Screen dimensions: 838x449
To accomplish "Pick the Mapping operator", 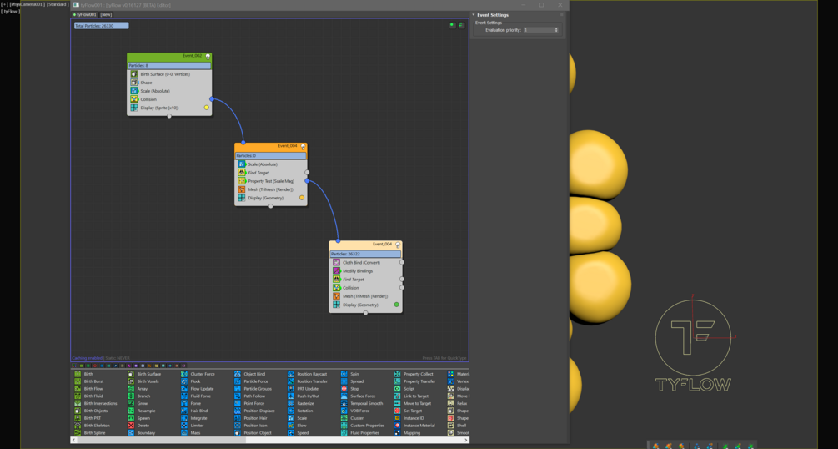I will [407, 433].
